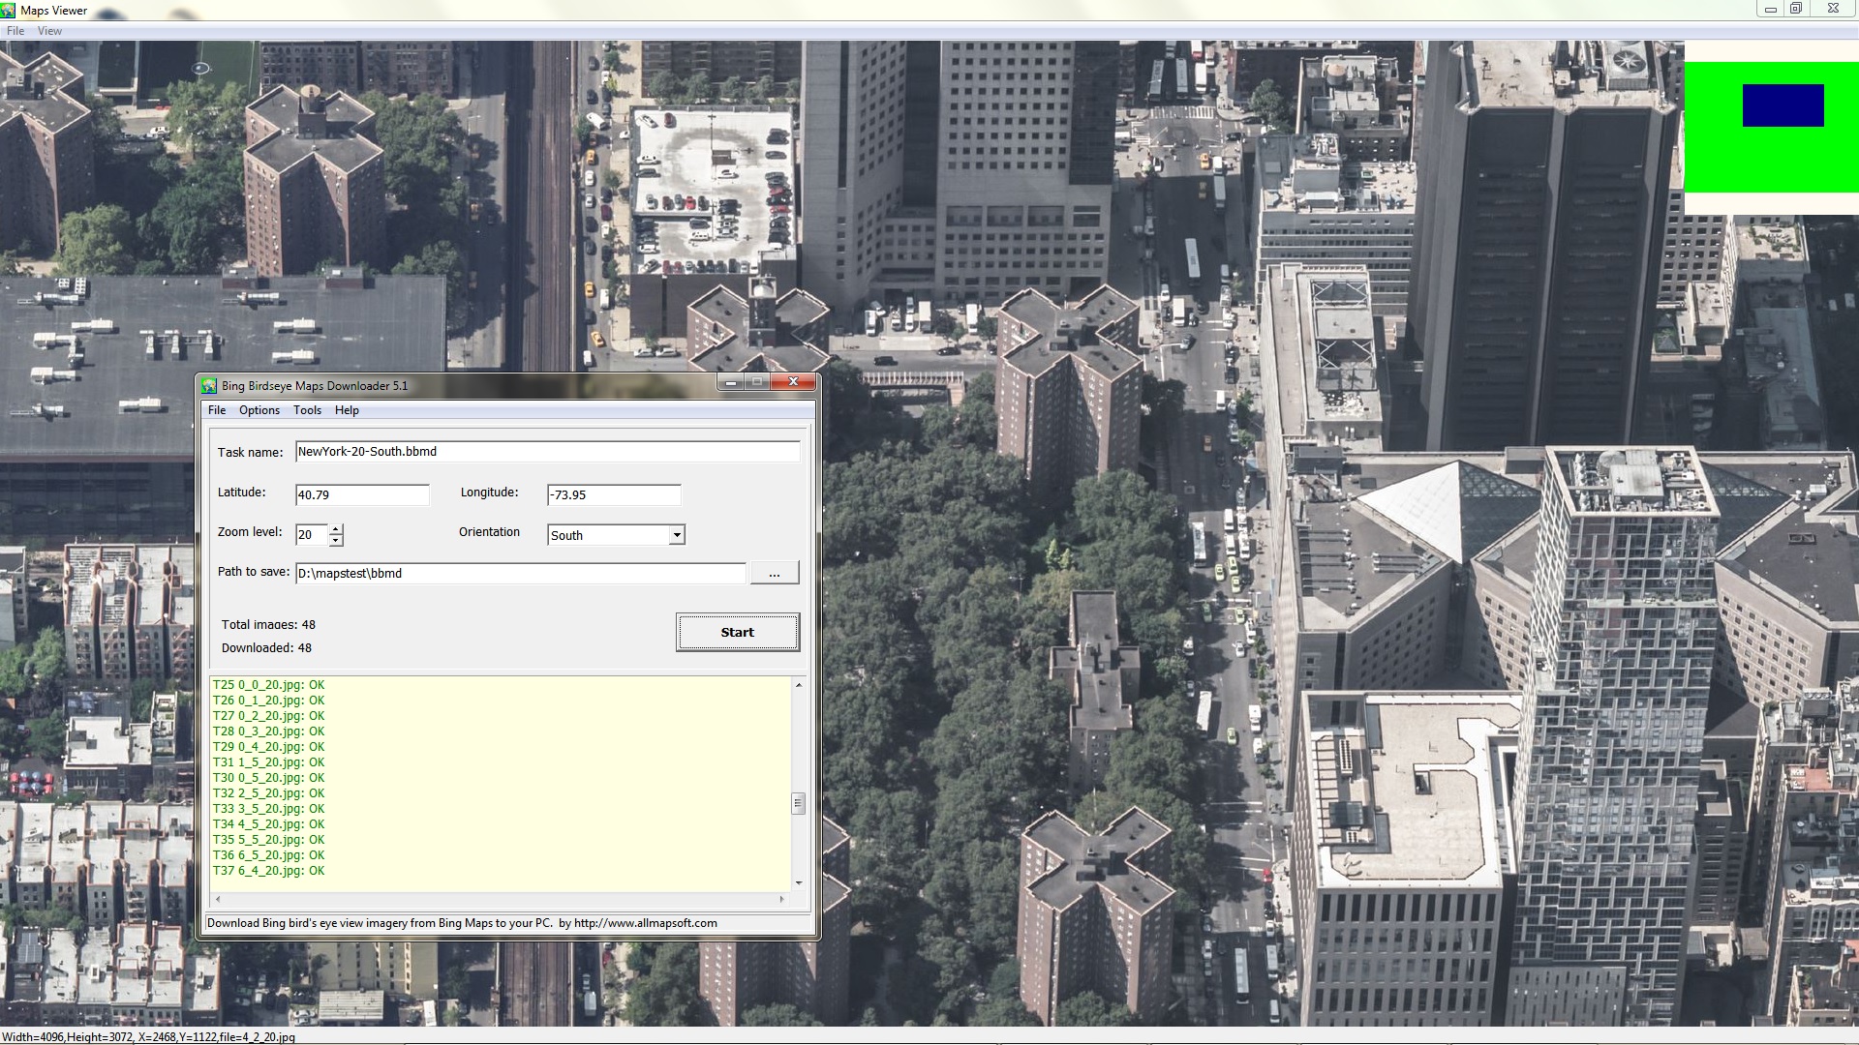Click the Task name input field

coord(547,452)
